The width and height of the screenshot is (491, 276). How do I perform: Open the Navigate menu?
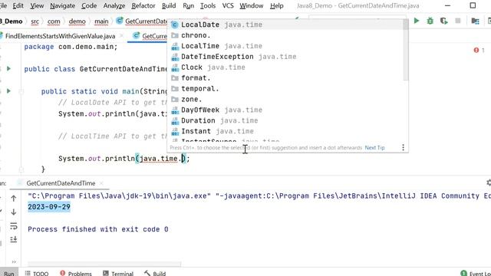(x=62, y=5)
